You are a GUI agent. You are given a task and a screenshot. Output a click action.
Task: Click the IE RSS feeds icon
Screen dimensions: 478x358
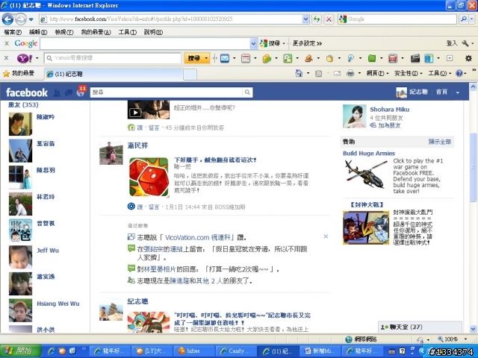(319, 73)
